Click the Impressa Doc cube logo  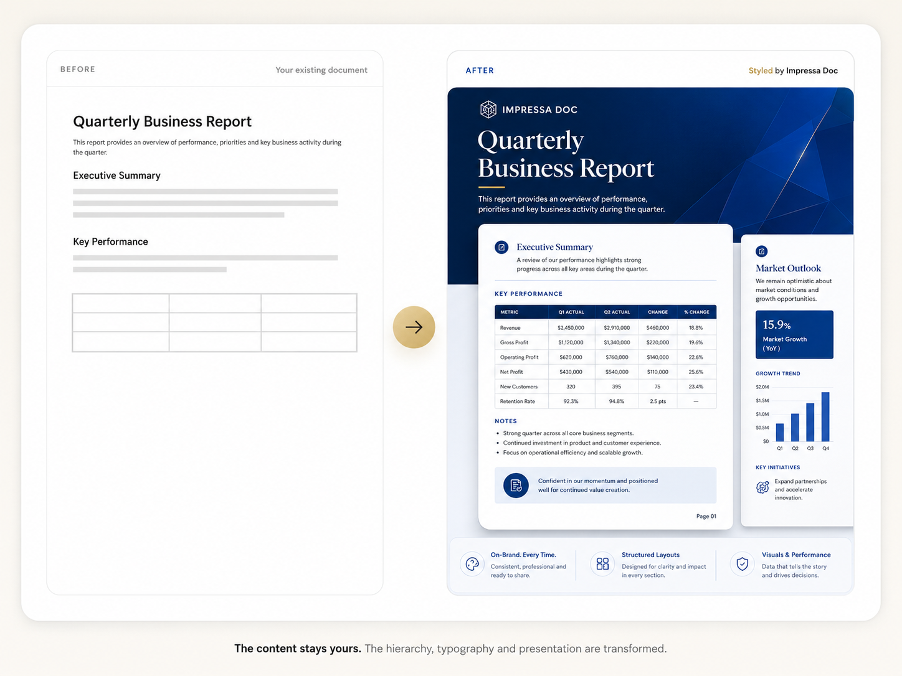[x=488, y=110]
